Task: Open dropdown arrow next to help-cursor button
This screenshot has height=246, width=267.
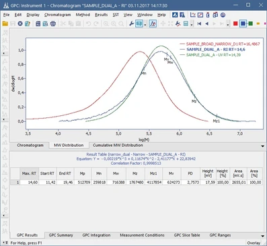Action: (x=145, y=24)
